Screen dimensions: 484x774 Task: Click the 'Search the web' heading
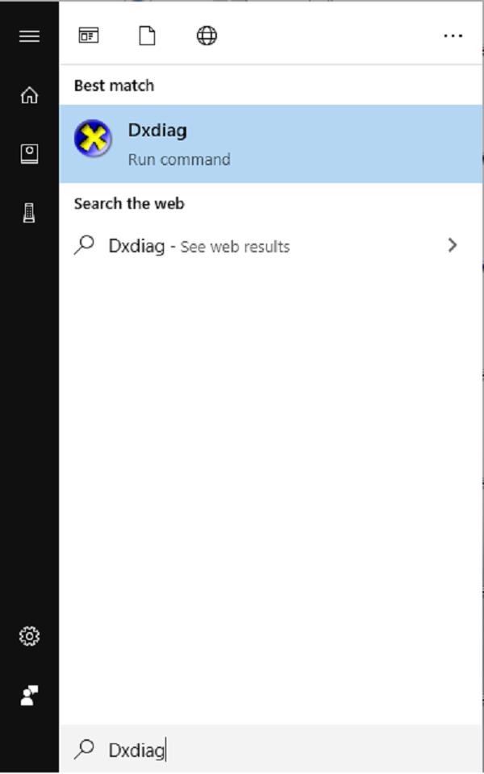(129, 204)
